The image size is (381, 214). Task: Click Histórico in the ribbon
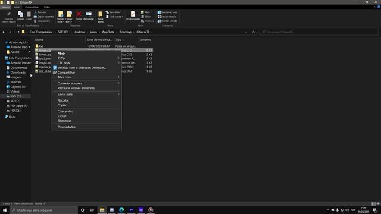pyautogui.click(x=148, y=21)
